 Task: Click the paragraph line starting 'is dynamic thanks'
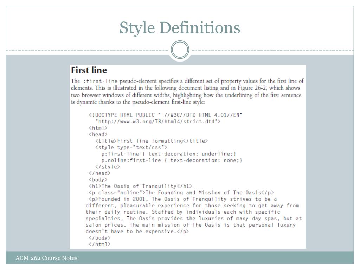point(138,102)
